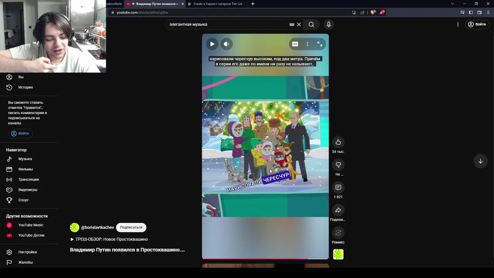Viewport: 494px width, 278px height.
Task: Open @borislavtkachev channel avatar
Action: point(74,228)
